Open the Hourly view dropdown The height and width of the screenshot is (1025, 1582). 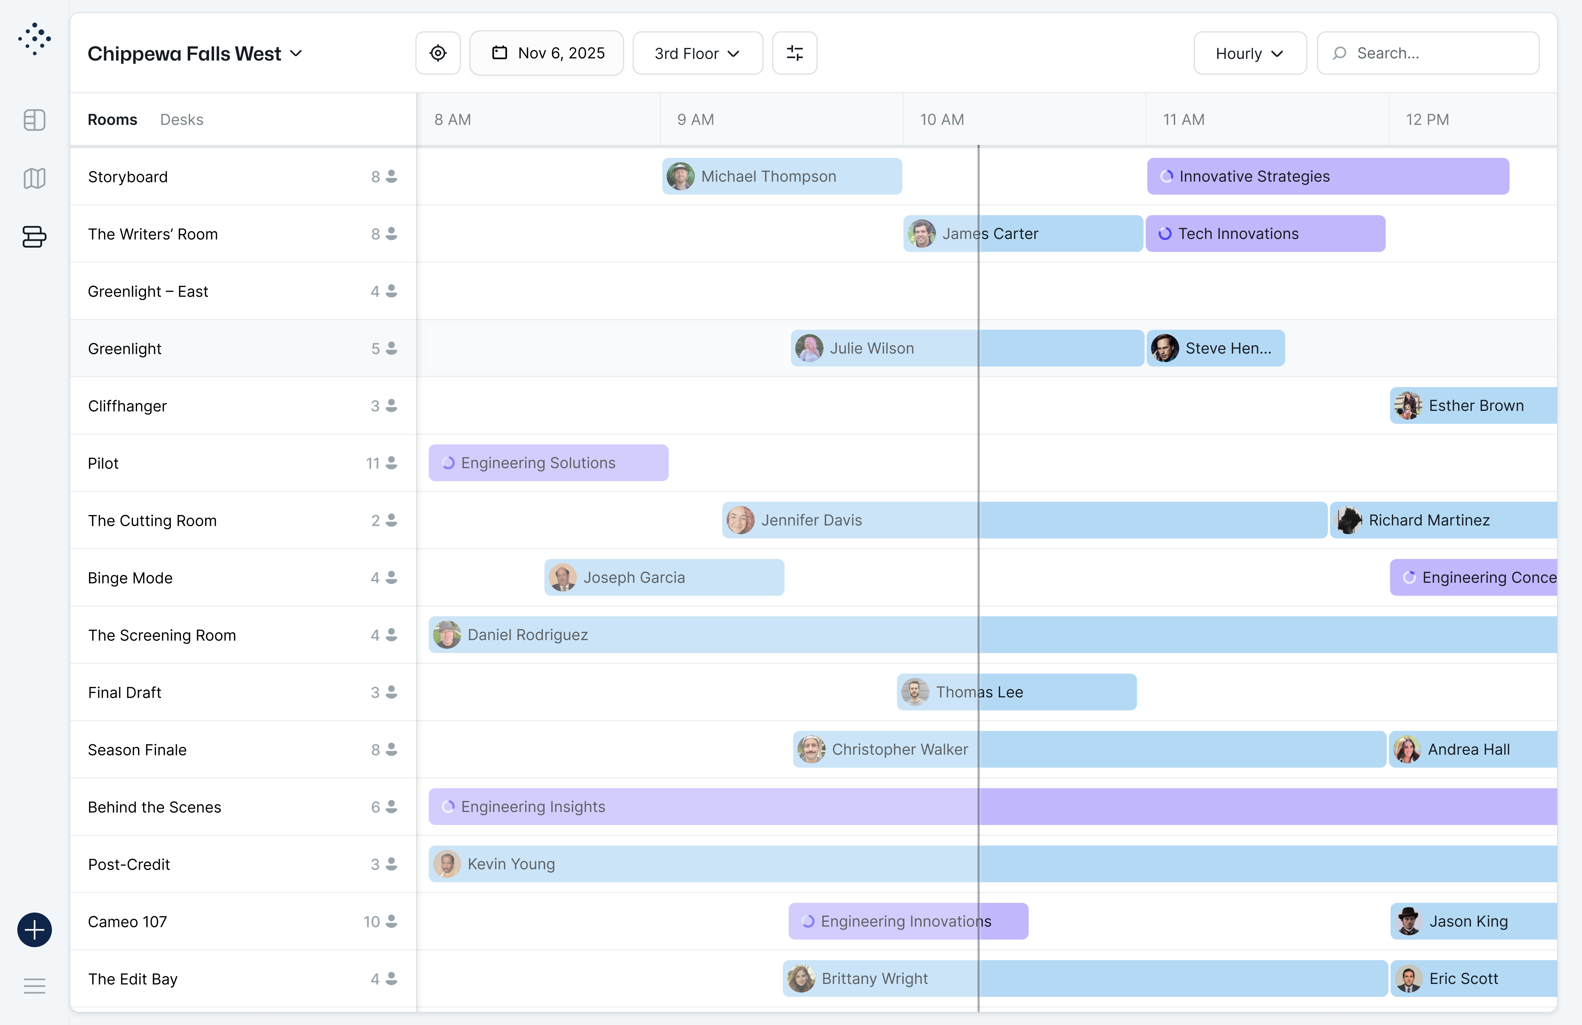[x=1250, y=53]
